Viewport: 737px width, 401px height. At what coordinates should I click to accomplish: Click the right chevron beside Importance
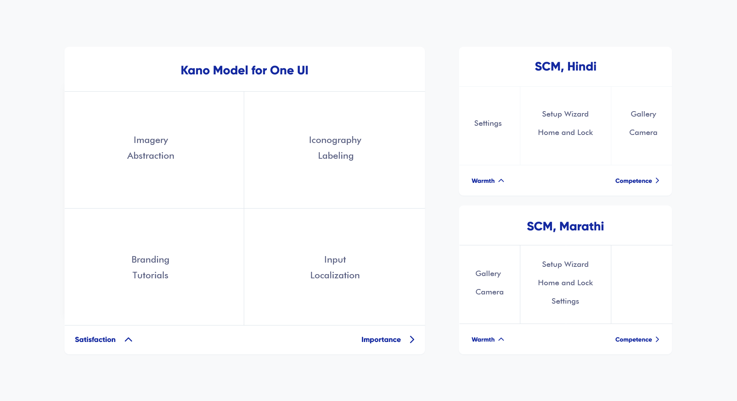tap(412, 340)
